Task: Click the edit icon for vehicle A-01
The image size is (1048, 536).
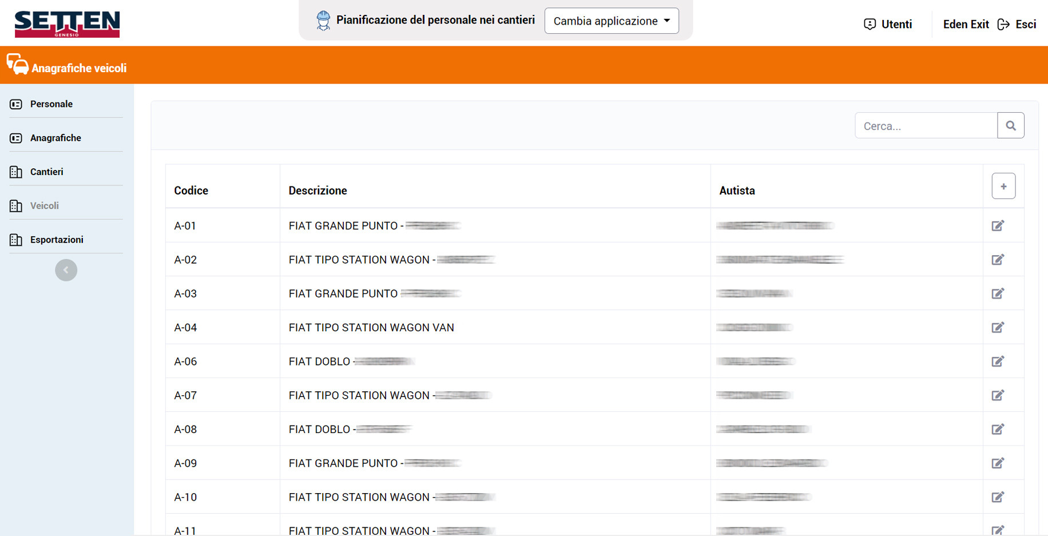Action: click(x=998, y=225)
